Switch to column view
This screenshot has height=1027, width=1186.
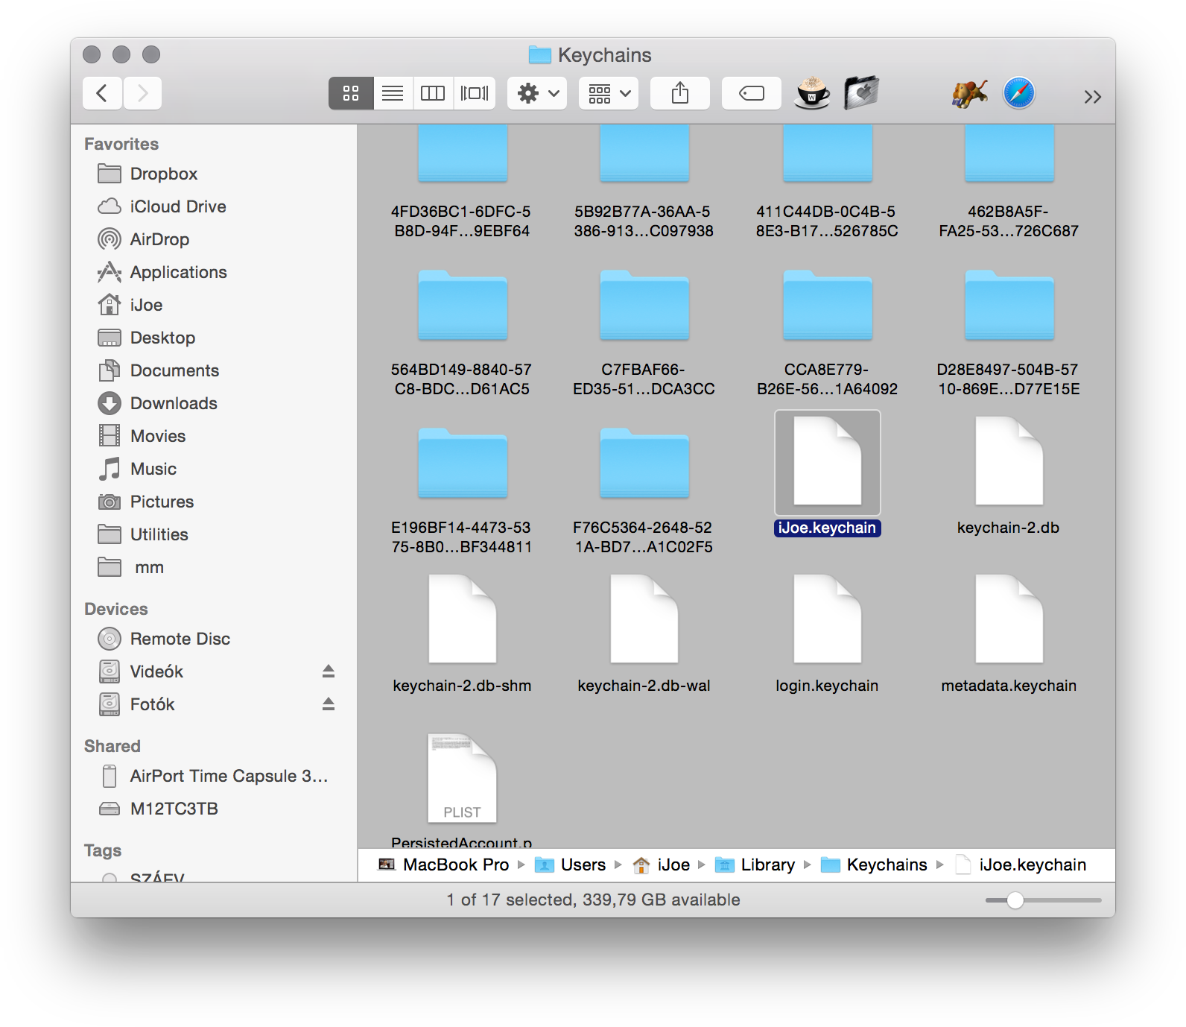[x=433, y=93]
